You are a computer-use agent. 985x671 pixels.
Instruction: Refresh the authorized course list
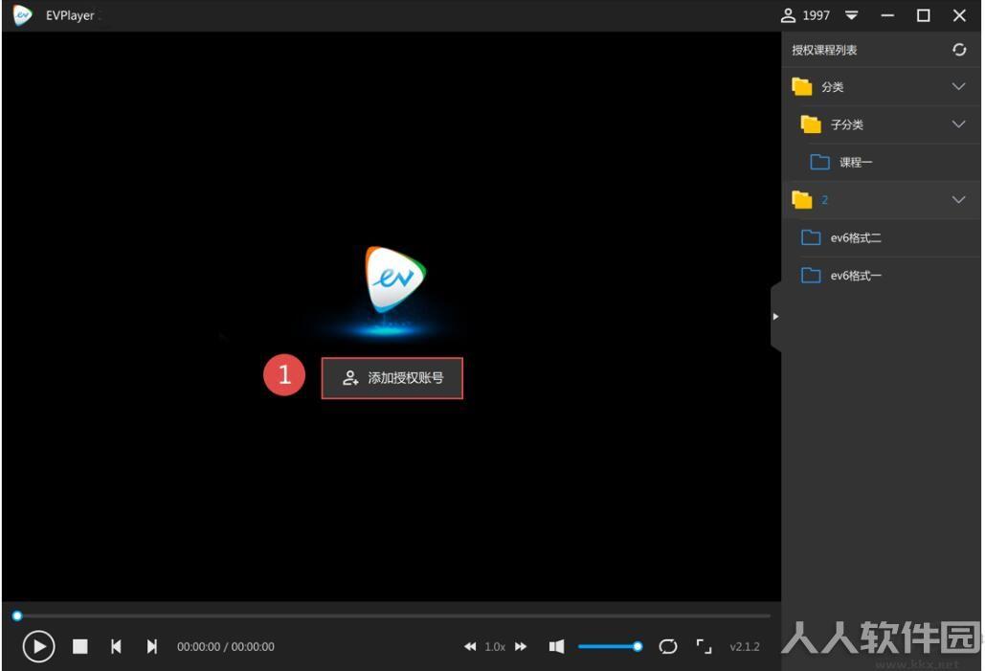coord(958,50)
